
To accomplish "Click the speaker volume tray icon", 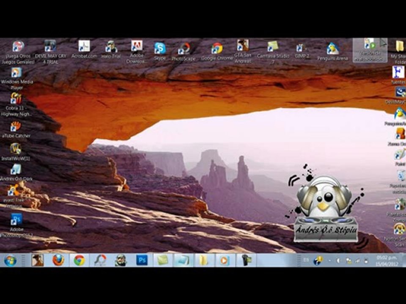I will pos(338,261).
